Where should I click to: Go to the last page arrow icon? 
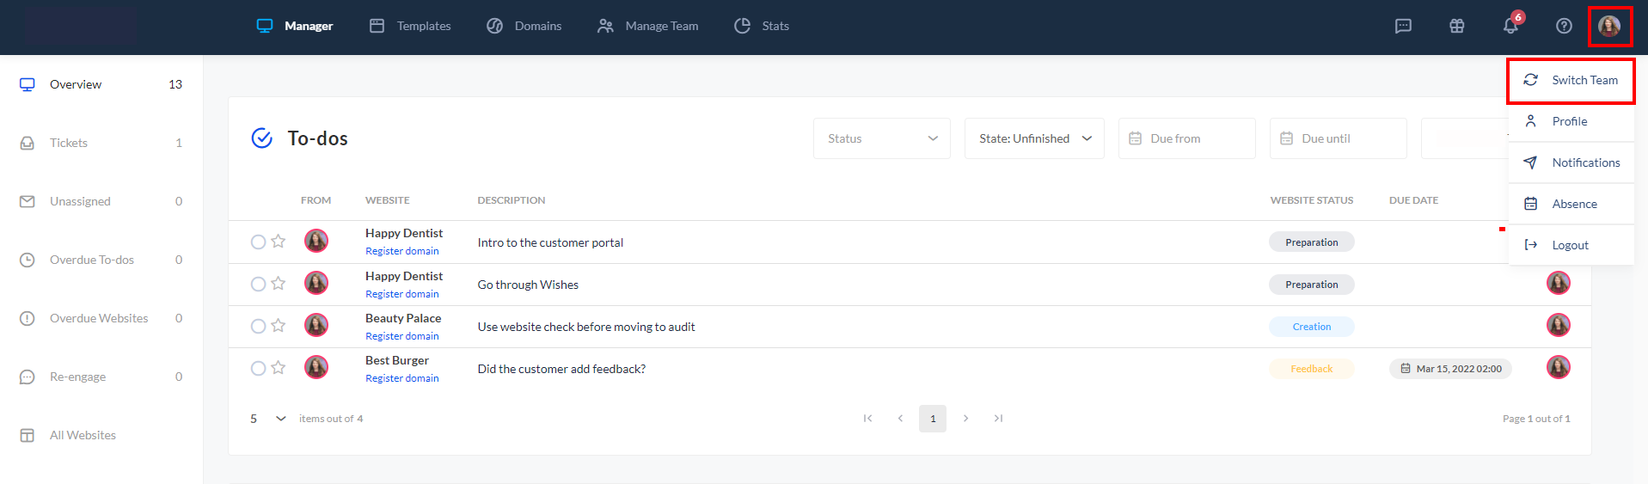coord(998,419)
